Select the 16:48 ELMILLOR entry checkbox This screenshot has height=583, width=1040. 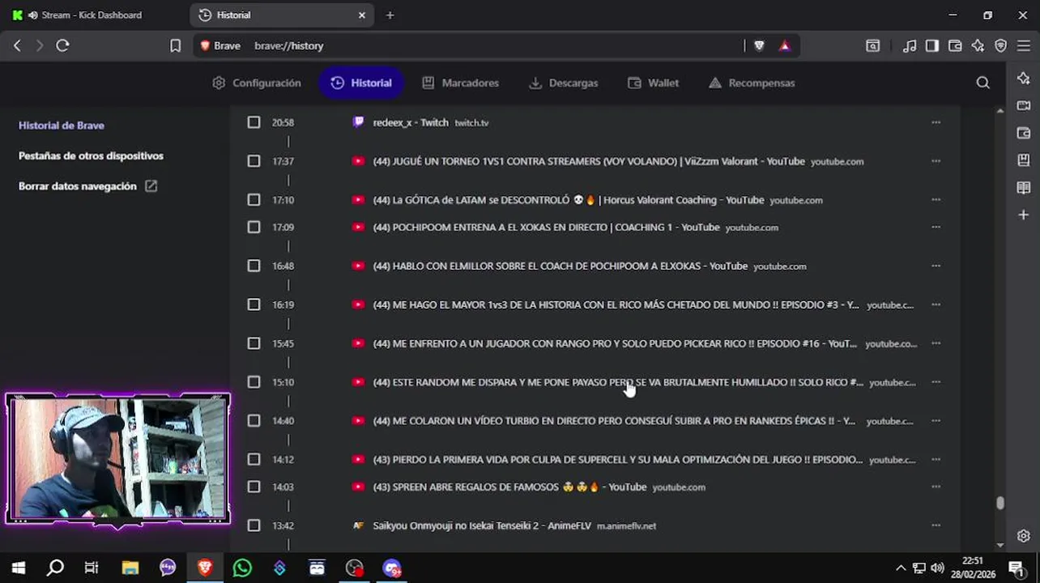tap(254, 266)
